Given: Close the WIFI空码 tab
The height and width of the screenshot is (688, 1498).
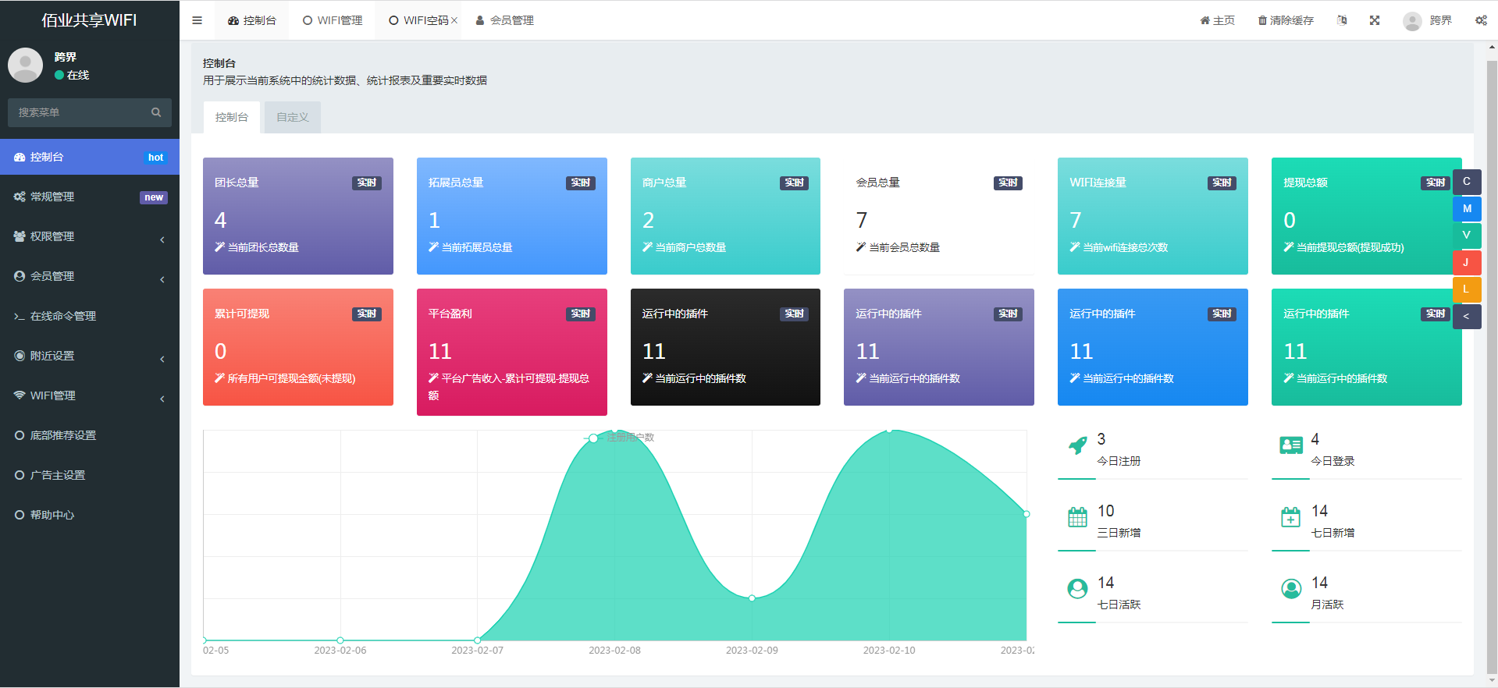Looking at the screenshot, I should click(454, 20).
